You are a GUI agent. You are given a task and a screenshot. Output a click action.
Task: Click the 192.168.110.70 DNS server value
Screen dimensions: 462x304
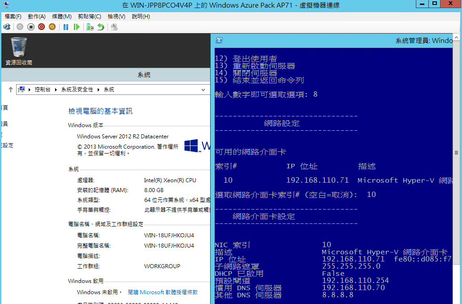[353, 287]
